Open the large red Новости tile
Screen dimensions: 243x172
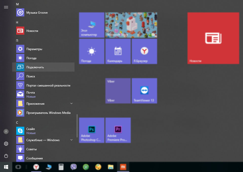(x=213, y=38)
